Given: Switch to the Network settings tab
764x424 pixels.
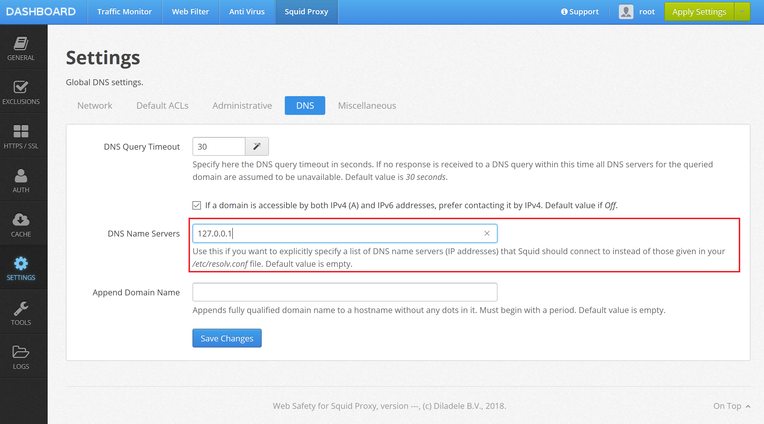Looking at the screenshot, I should [94, 105].
